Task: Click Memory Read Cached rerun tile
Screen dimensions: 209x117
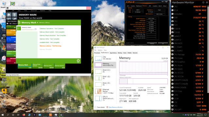Action: click(37, 66)
